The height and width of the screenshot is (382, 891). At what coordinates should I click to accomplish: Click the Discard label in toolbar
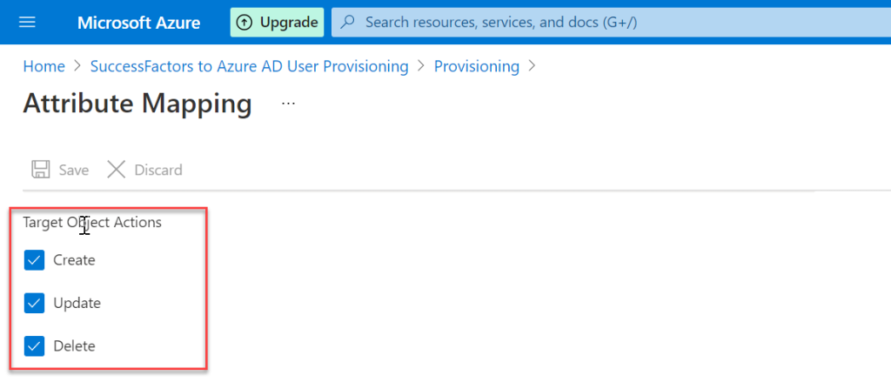click(x=158, y=170)
